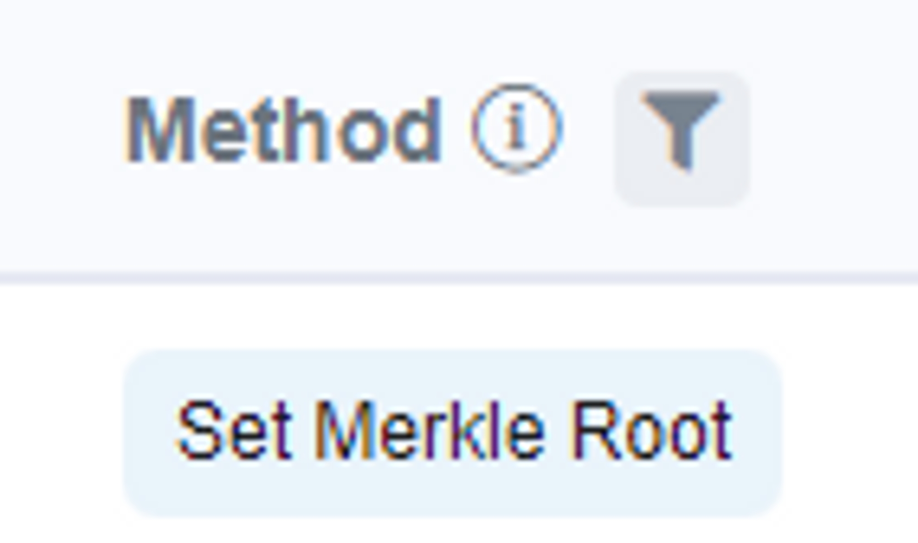Click the word Method in header
The height and width of the screenshot is (543, 918).
pos(282,129)
